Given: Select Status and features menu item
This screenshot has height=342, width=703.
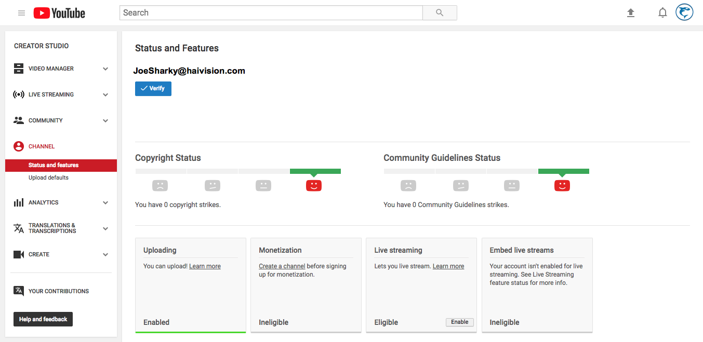Looking at the screenshot, I should [x=54, y=165].
